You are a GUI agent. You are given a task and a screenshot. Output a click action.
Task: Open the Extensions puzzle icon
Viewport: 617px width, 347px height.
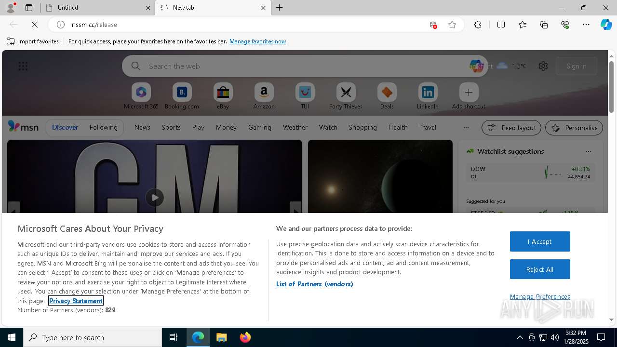(478, 25)
